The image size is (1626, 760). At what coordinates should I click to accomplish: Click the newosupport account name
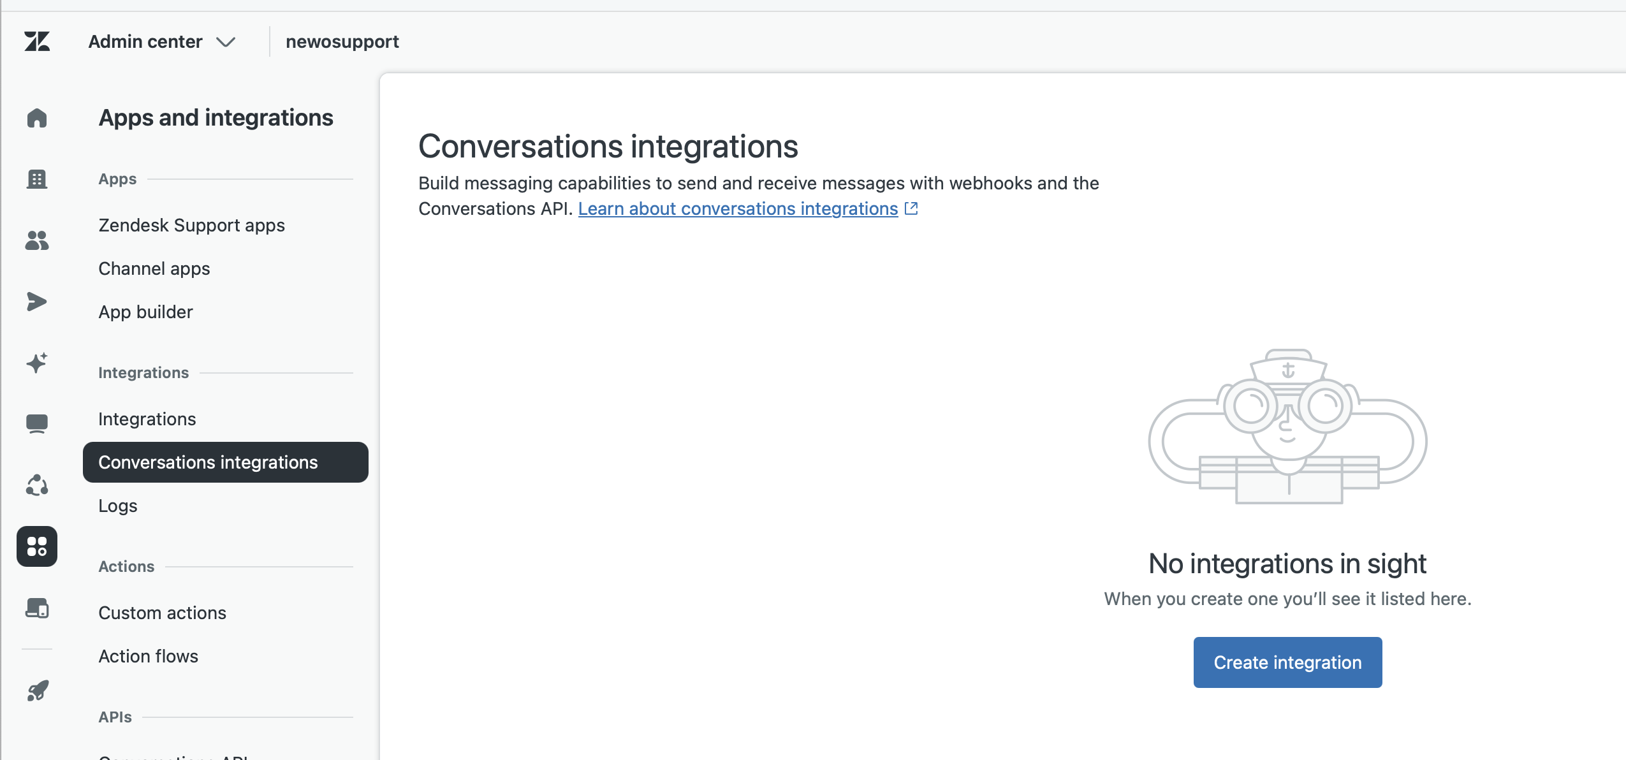[342, 41]
